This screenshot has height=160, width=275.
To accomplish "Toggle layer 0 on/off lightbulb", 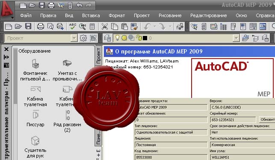I will (117, 38).
